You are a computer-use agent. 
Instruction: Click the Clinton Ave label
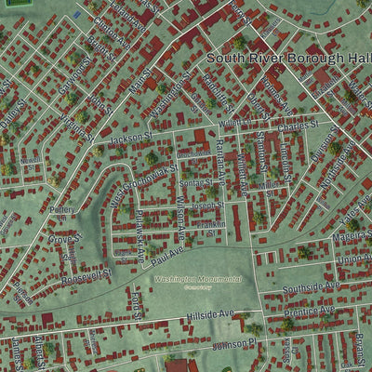pyautogui.click(x=112, y=33)
